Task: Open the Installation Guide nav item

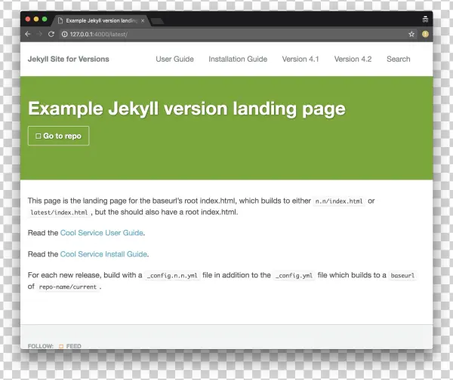Action: click(x=238, y=59)
